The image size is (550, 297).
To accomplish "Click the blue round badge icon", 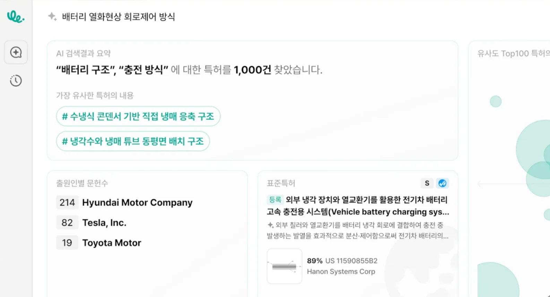I will [x=442, y=183].
